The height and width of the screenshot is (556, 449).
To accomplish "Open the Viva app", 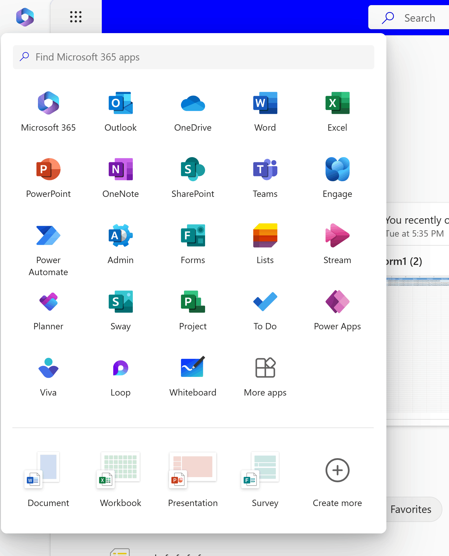I will click(48, 377).
